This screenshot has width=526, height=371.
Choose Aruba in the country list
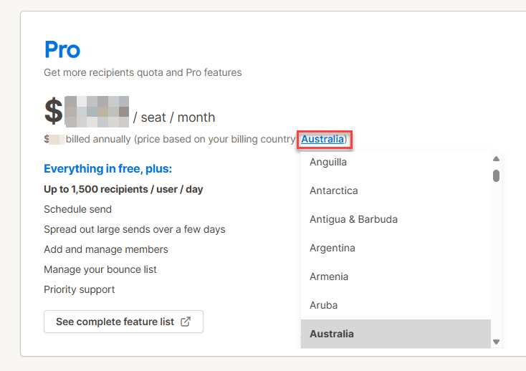324,305
